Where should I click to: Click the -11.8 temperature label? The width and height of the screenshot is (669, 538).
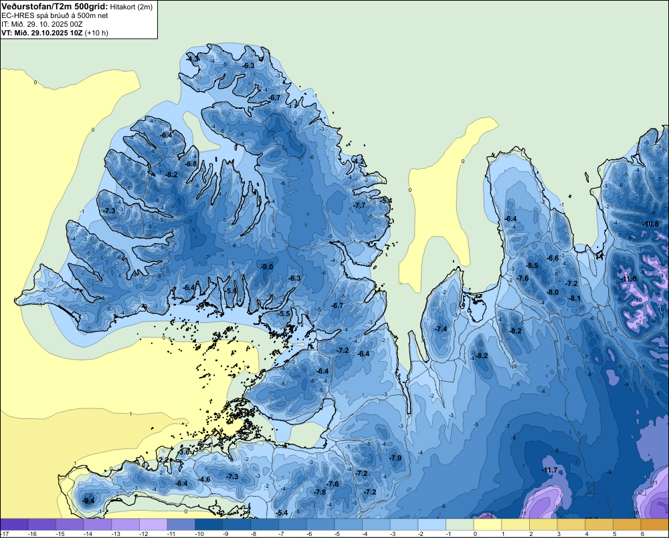coord(628,279)
